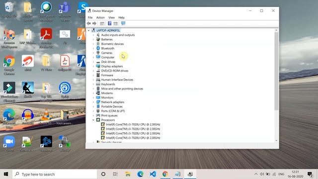
Task: Select the Google Chrome desktop shortcut
Action: 9,65
